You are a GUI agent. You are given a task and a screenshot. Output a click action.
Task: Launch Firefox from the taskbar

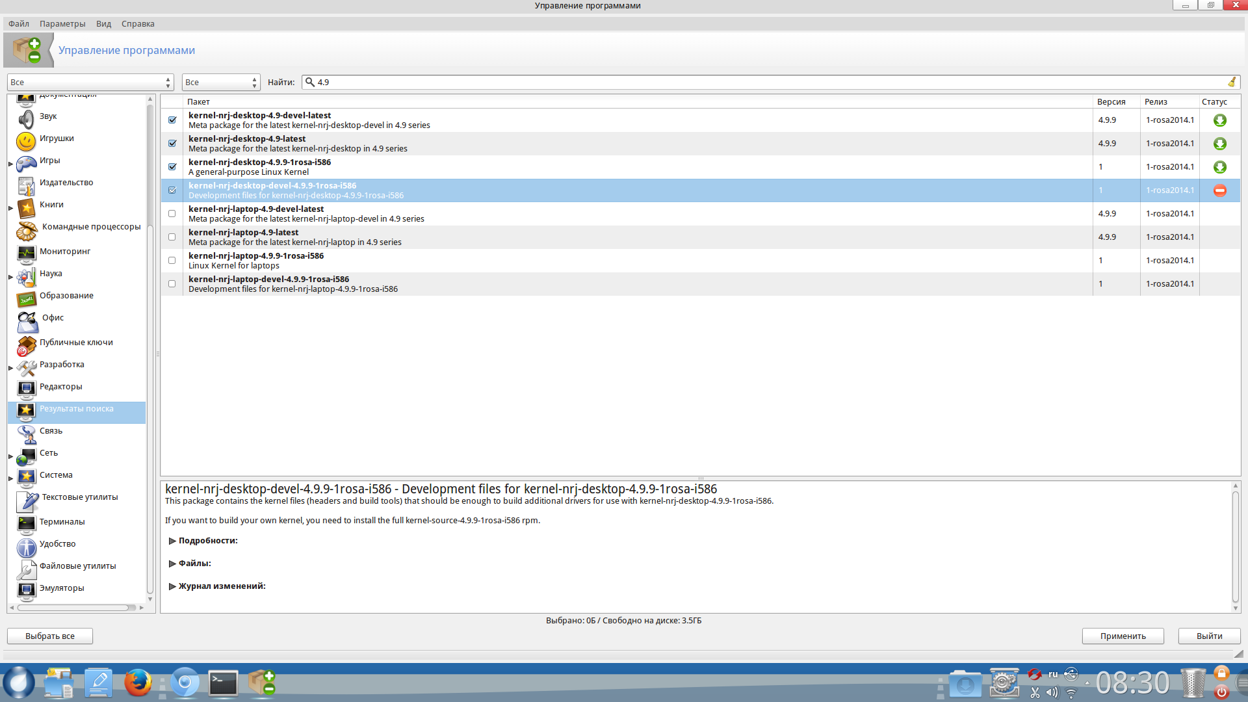click(138, 683)
